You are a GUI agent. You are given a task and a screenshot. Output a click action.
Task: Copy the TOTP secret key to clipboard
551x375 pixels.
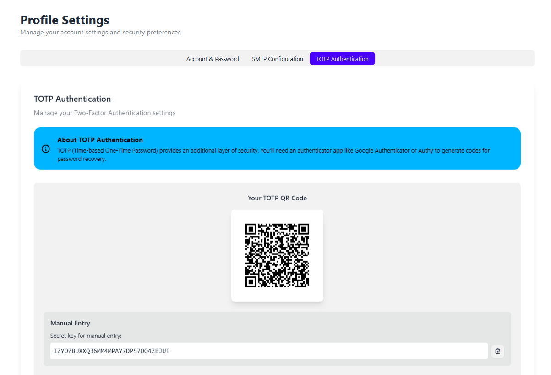coord(498,351)
